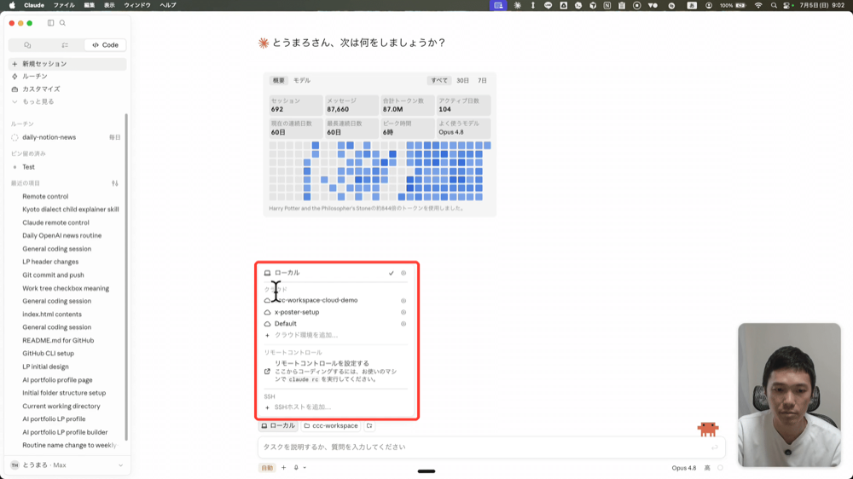Open Current working directory session

point(61,407)
